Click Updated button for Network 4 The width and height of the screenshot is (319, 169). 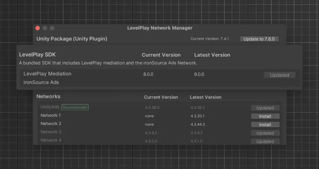point(265,141)
